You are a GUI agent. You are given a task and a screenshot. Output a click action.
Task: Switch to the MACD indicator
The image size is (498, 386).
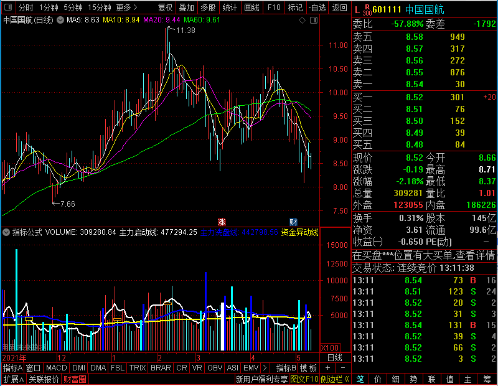click(57, 368)
